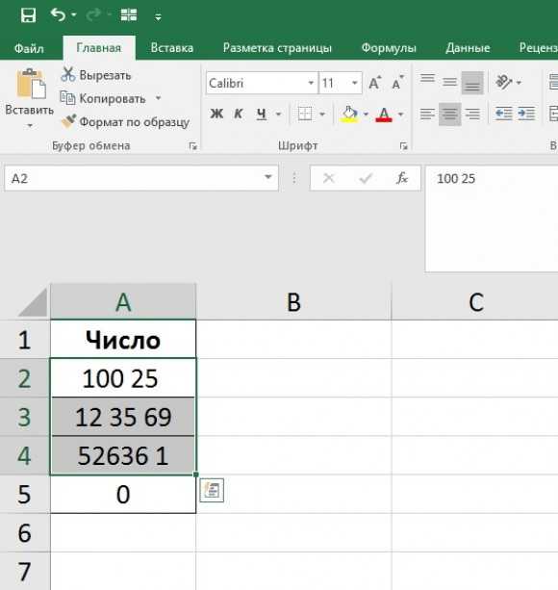Switch to the Формулы tab
Screen dimensions: 558x590
pos(389,48)
